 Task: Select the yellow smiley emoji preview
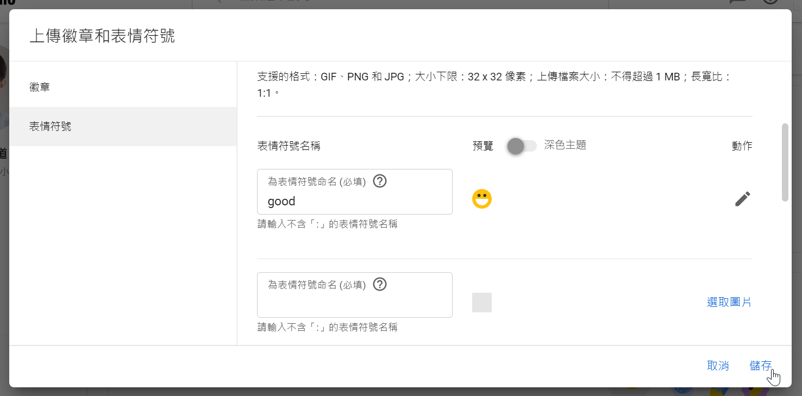482,199
